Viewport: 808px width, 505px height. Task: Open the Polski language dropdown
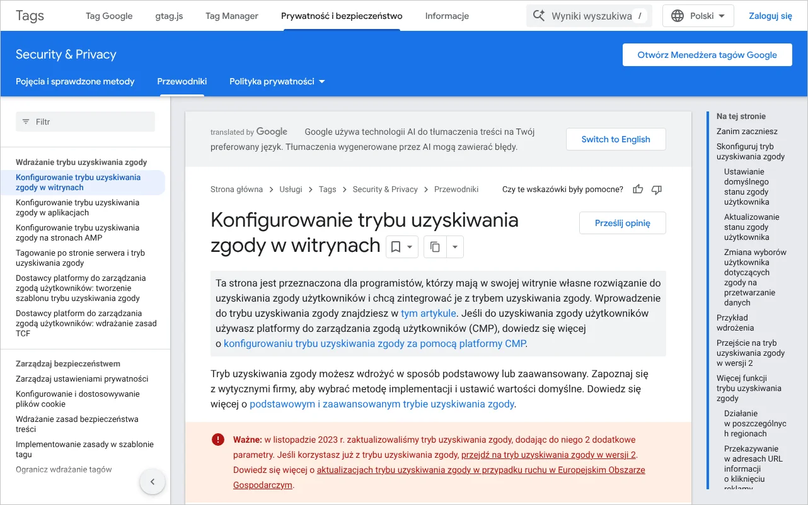pyautogui.click(x=698, y=16)
